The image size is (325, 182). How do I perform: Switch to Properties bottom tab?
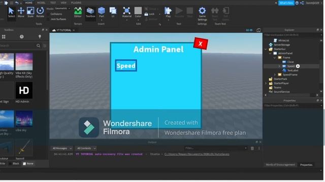pyautogui.click(x=306, y=165)
